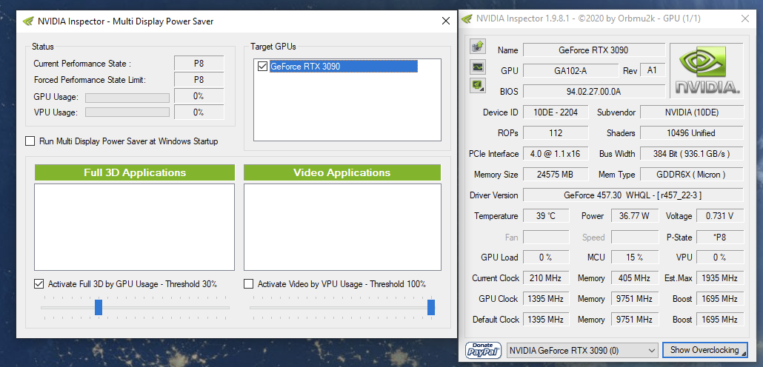
Task: Toggle Activate Full 3D by GPU Usage checkbox
Action: [39, 284]
